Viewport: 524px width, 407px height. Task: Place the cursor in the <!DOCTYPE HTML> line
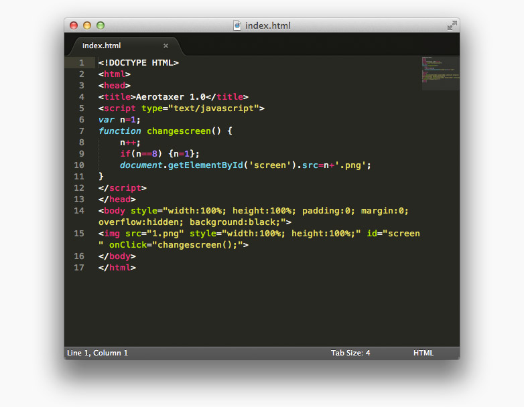(x=138, y=63)
